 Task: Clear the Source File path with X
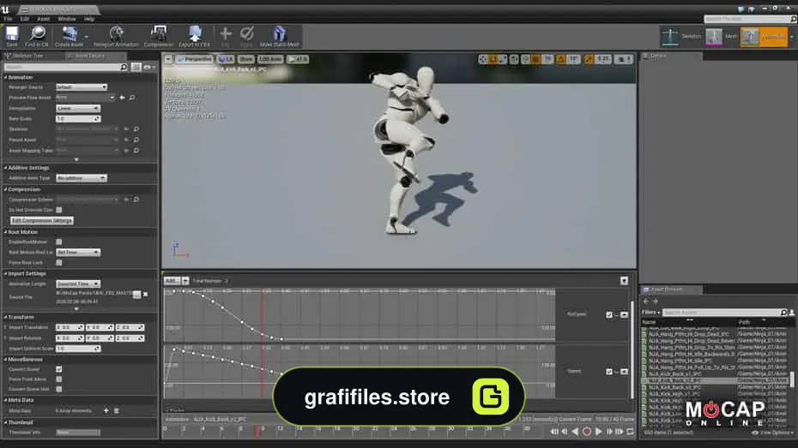(x=146, y=294)
